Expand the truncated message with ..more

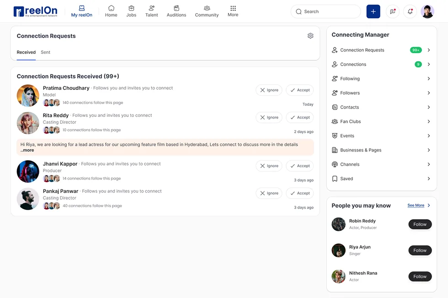(x=27, y=150)
